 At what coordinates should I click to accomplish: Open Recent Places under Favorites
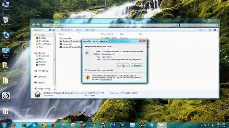[x=45, y=44]
